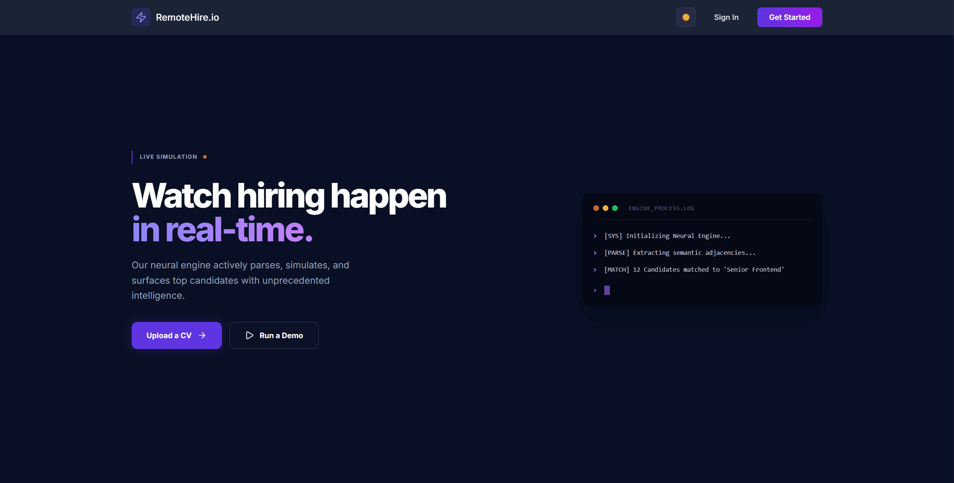Click the play icon on Run a Demo
954x483 pixels.
249,335
